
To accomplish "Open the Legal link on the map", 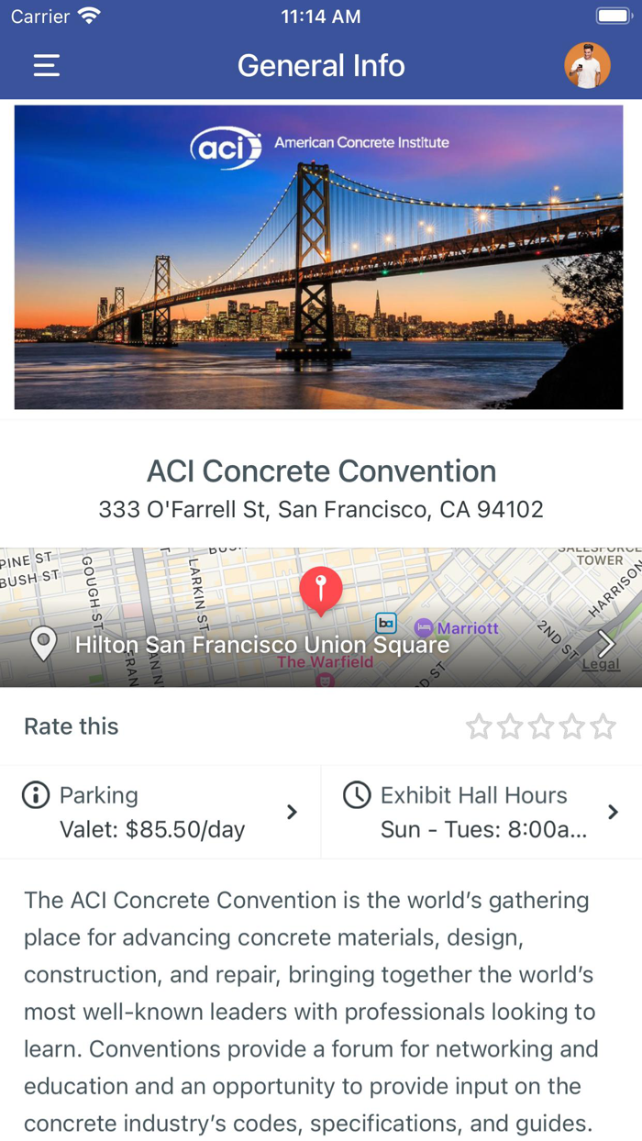I will pos(603,662).
